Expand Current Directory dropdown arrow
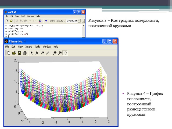Image resolution: width=172 pixels, height=129 pixels. pos(79,21)
